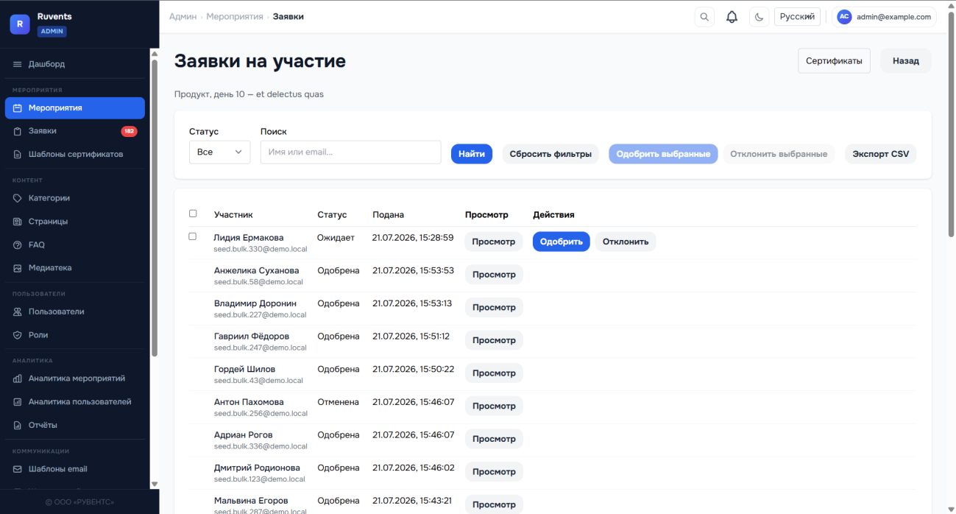Click the clipboard icon beside Заявки

pos(18,131)
